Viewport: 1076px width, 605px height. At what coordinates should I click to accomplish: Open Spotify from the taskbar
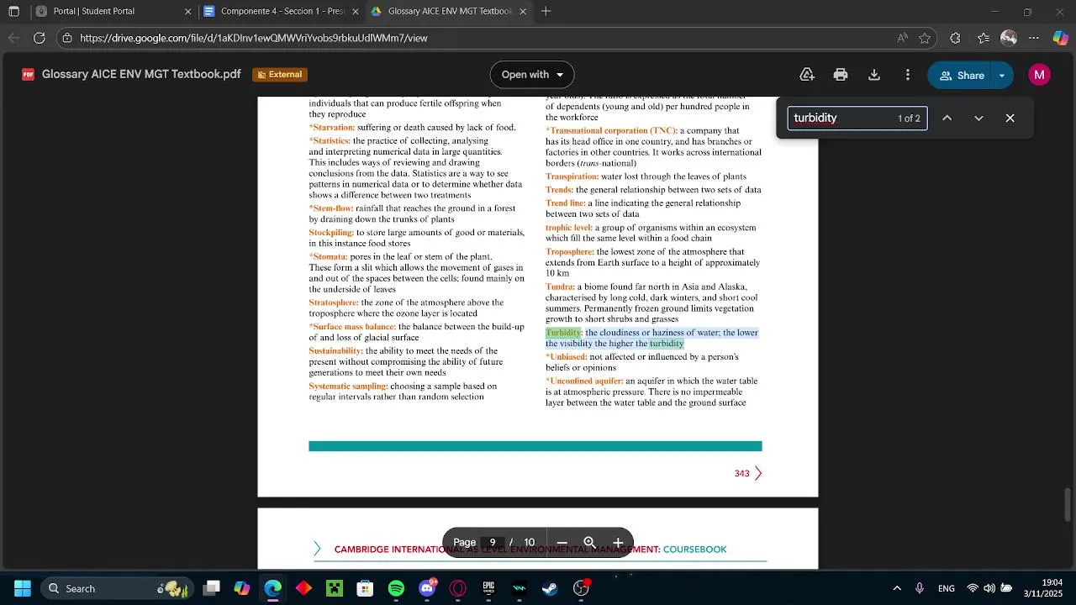coord(396,588)
